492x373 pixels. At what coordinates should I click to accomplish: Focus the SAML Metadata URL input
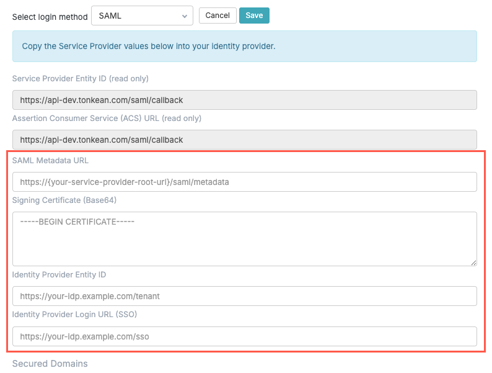tap(244, 182)
